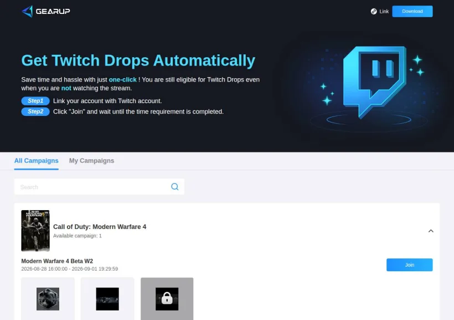Focus the campaign Search field
Screen dimensions: 454x320
(99, 186)
